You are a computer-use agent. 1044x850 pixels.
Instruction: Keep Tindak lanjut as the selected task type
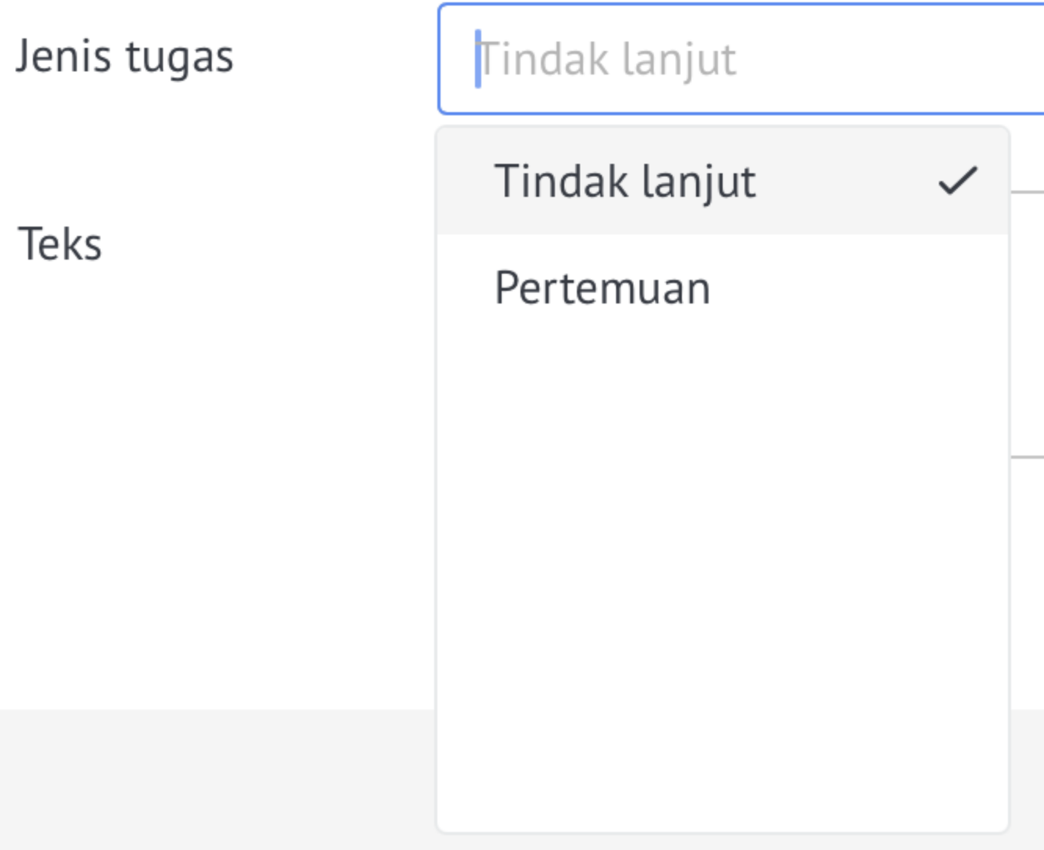(723, 181)
